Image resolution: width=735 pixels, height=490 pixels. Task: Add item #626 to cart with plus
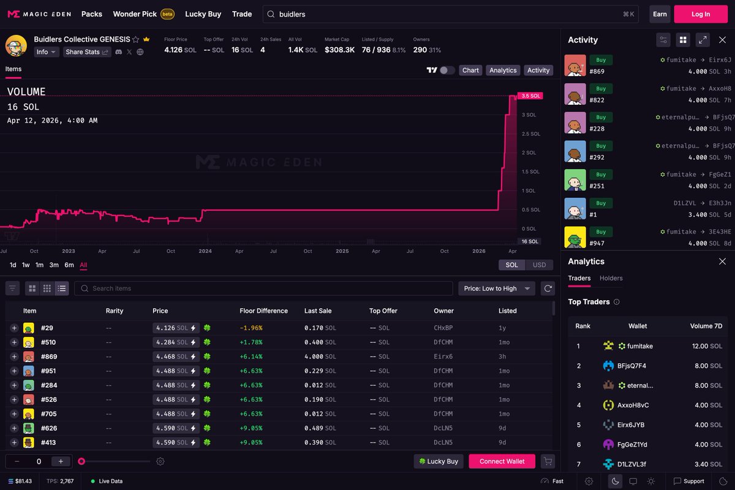(x=14, y=428)
